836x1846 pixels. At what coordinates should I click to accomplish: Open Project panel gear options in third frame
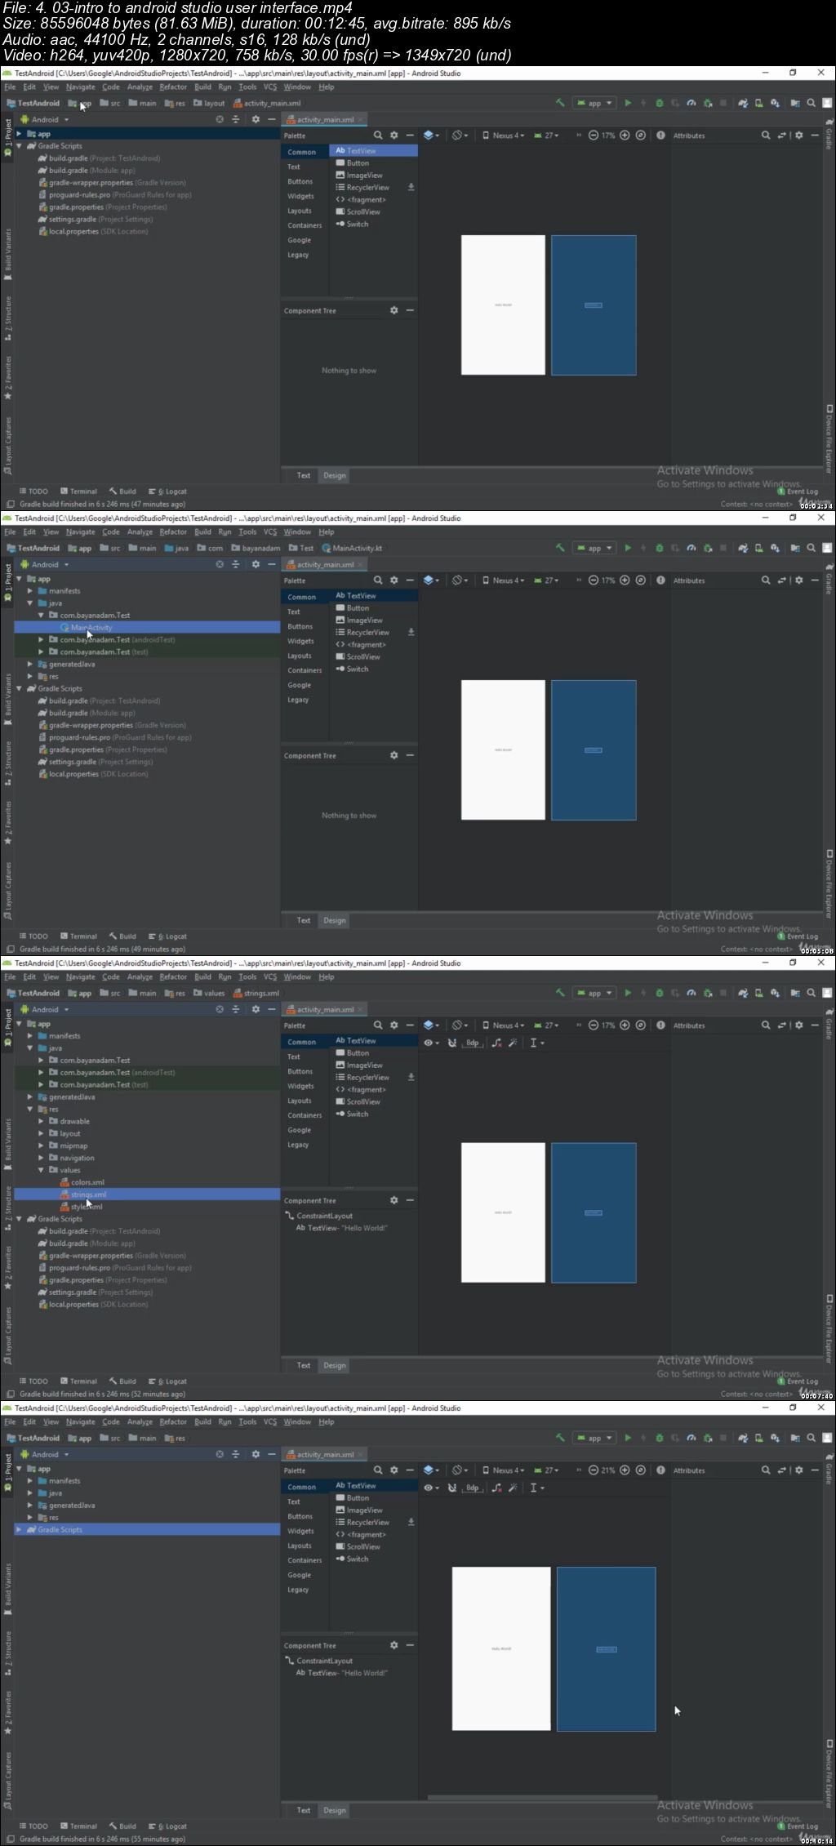256,1009
